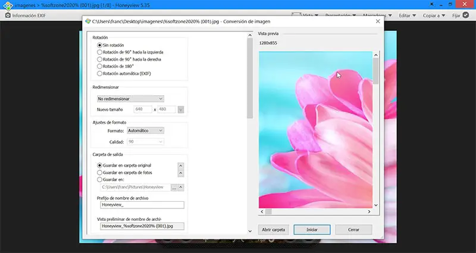The height and width of the screenshot is (253, 476).
Task: Click the pin icon in Honeyview title bar
Action: [x=432, y=5]
